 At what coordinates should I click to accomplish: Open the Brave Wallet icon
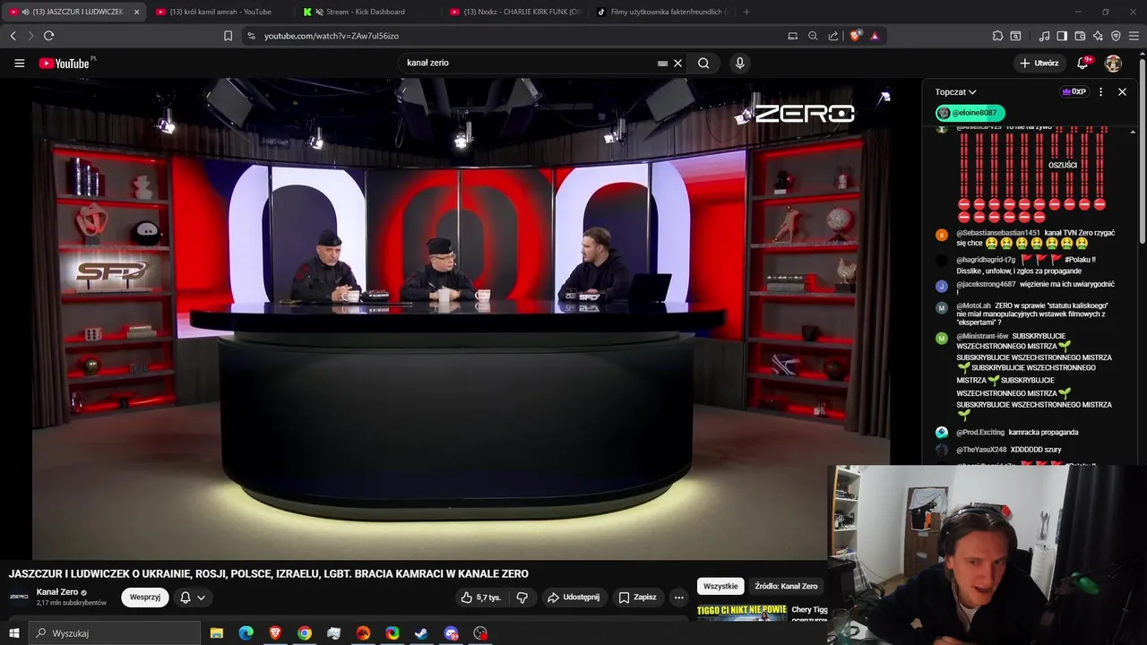[1080, 36]
